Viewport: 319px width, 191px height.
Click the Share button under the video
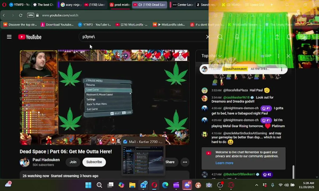pyautogui.click(x=170, y=162)
